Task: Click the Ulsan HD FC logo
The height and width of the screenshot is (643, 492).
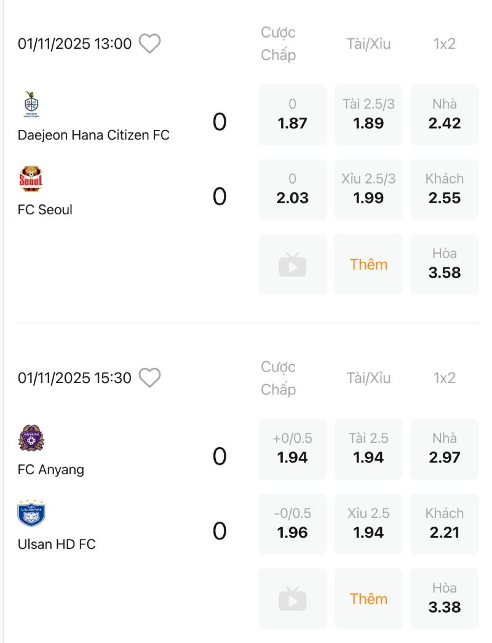Action: (31, 514)
